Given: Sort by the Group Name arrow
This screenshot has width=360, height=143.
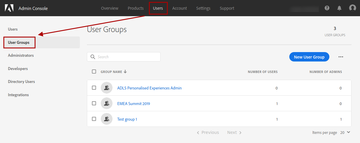Looking at the screenshot, I should (x=125, y=71).
